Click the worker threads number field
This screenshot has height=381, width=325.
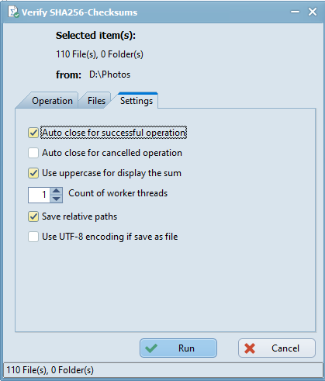tap(40, 195)
